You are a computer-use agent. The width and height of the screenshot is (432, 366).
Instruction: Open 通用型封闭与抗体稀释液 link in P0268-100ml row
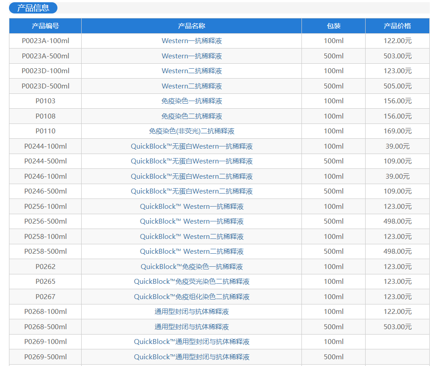coord(192,312)
